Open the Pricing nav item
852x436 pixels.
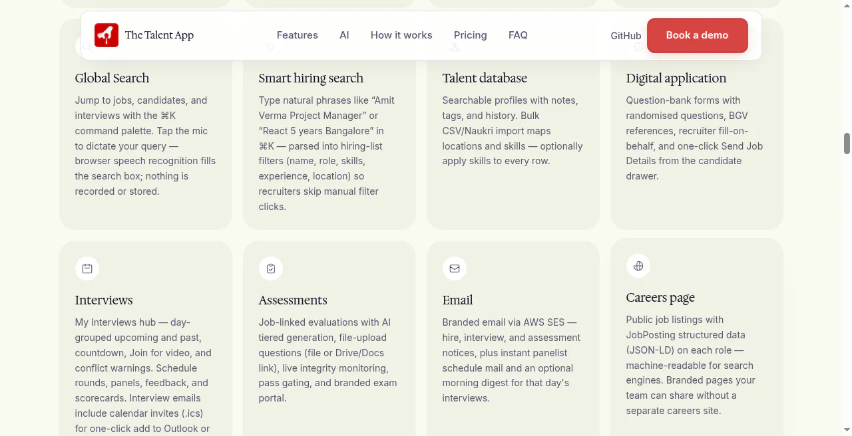click(471, 35)
